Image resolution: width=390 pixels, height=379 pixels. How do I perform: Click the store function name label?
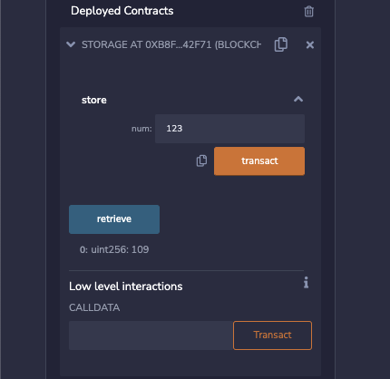coord(94,100)
